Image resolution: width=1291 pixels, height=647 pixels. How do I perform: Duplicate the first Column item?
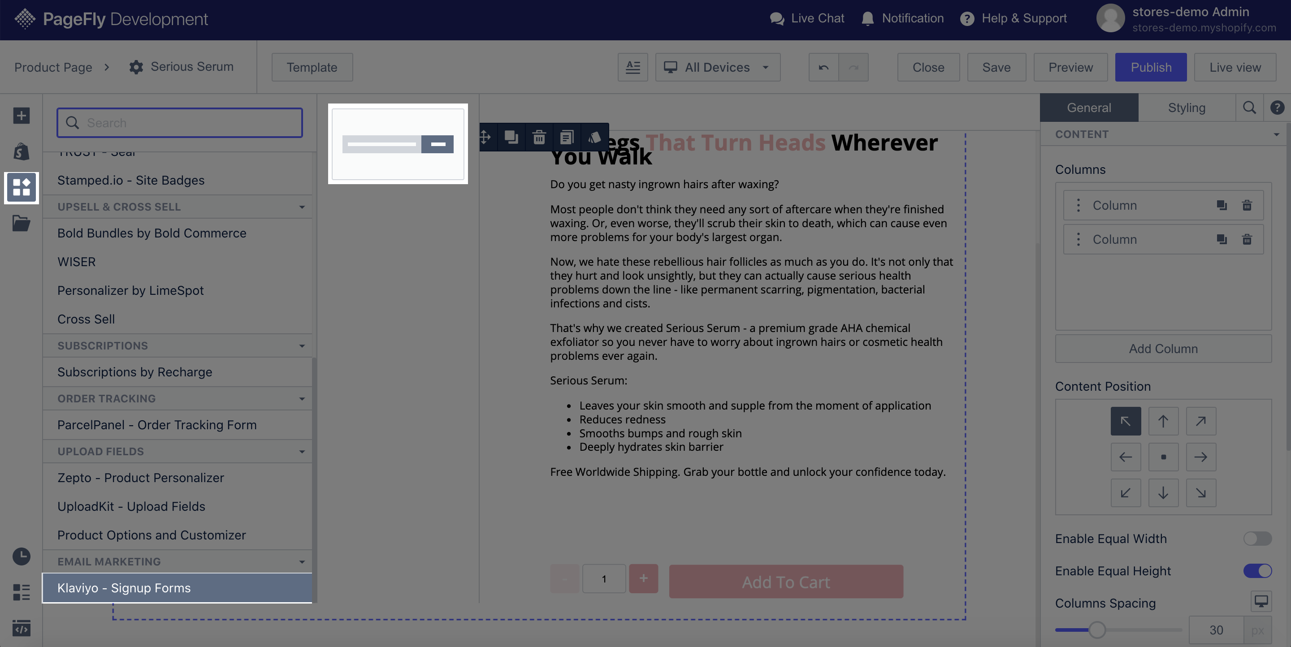click(x=1222, y=205)
